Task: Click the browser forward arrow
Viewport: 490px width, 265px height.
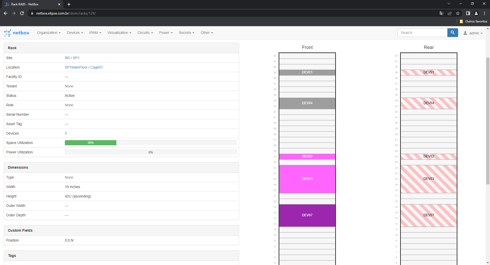Action: click(14, 13)
